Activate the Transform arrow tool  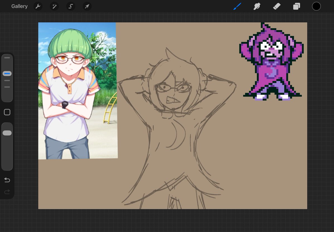coord(87,6)
